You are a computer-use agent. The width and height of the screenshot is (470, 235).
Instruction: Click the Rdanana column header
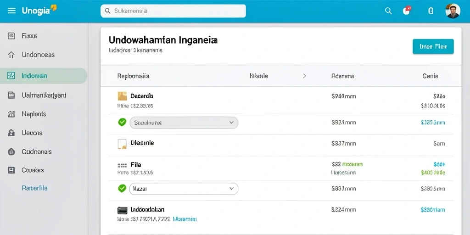click(342, 76)
